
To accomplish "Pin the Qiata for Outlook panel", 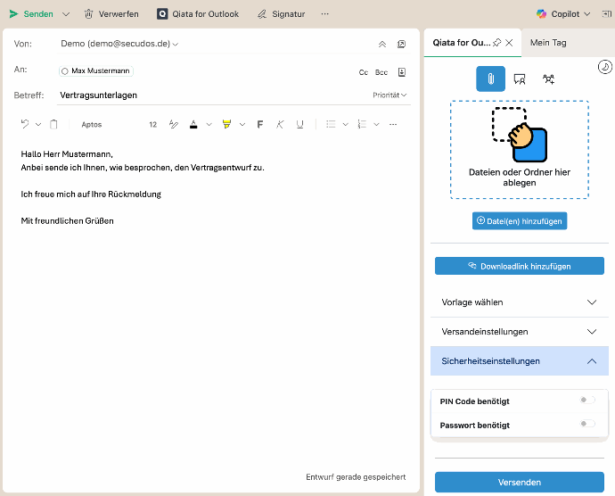I will click(x=496, y=43).
